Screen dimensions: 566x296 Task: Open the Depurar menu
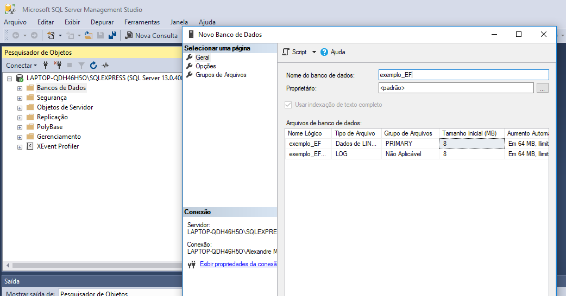click(102, 22)
